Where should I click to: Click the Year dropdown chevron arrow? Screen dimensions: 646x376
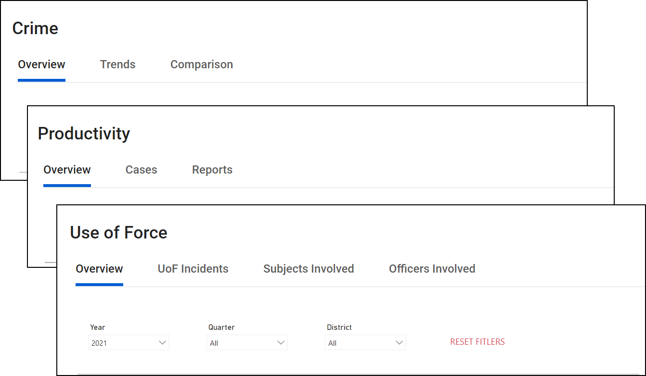tap(162, 343)
